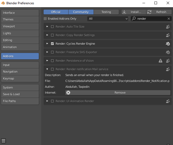This screenshot has height=145, width=173.
Task: Open Animation preferences section
Action: coord(20,47)
